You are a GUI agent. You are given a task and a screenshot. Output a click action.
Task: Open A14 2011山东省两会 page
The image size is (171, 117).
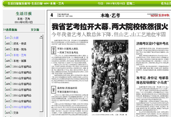[x=18, y=107]
